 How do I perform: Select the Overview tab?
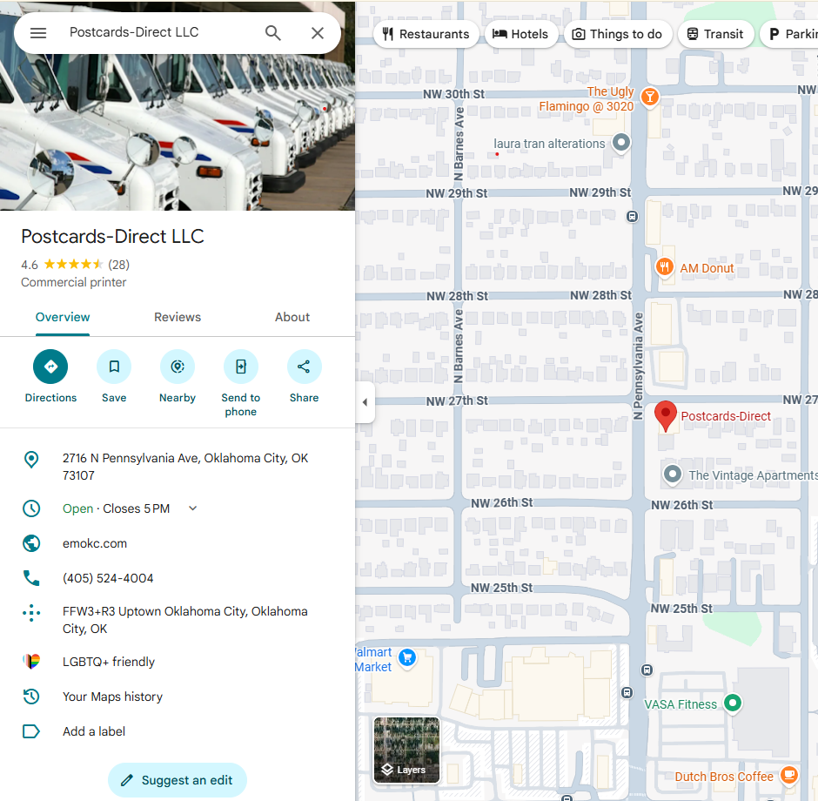[63, 317]
